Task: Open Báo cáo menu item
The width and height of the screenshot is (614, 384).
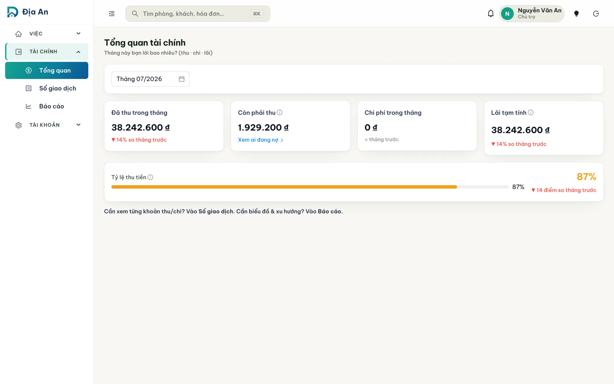Action: (x=47, y=106)
